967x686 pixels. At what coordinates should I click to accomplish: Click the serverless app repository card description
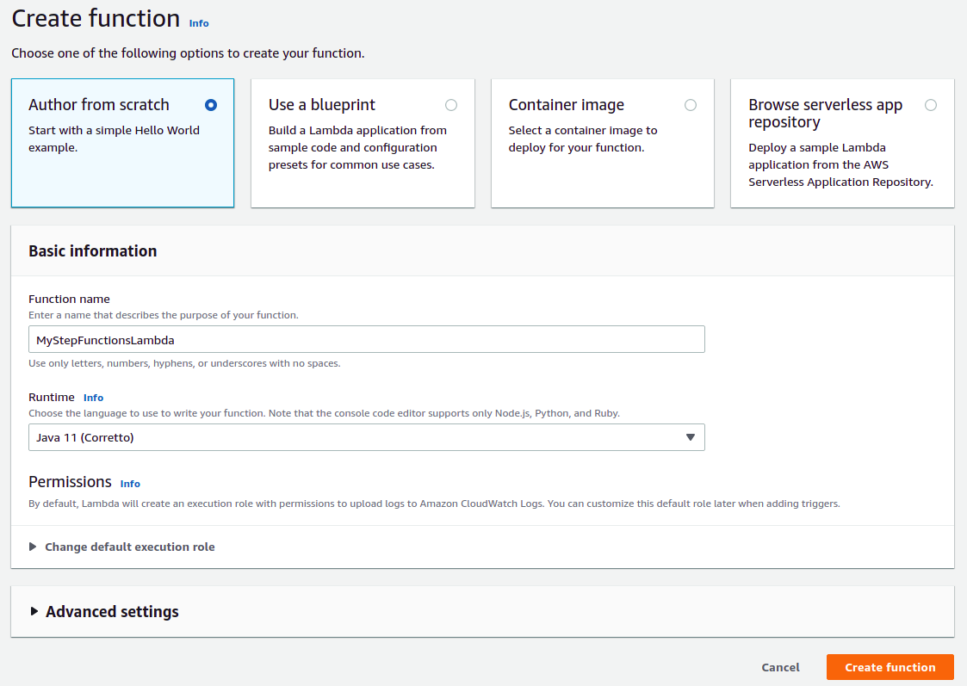pos(840,165)
